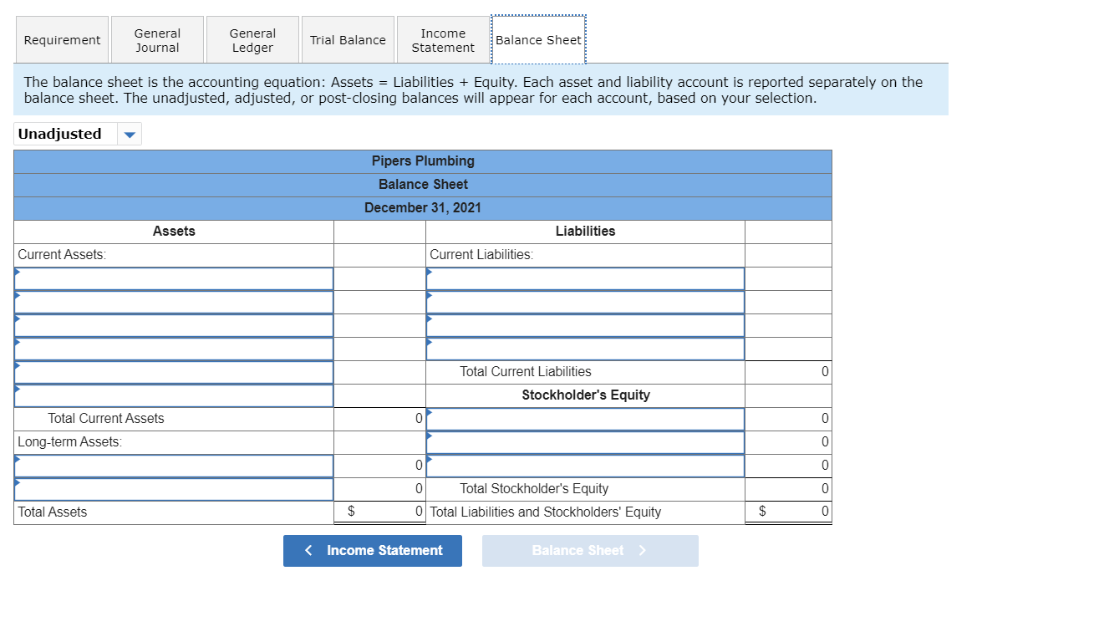This screenshot has height=637, width=1099.
Task: Open the first Current Liabilities account dropdown
Action: (584, 278)
